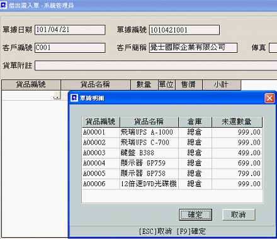Click the 傳真 input field
277x239 pixels.
click(x=273, y=48)
